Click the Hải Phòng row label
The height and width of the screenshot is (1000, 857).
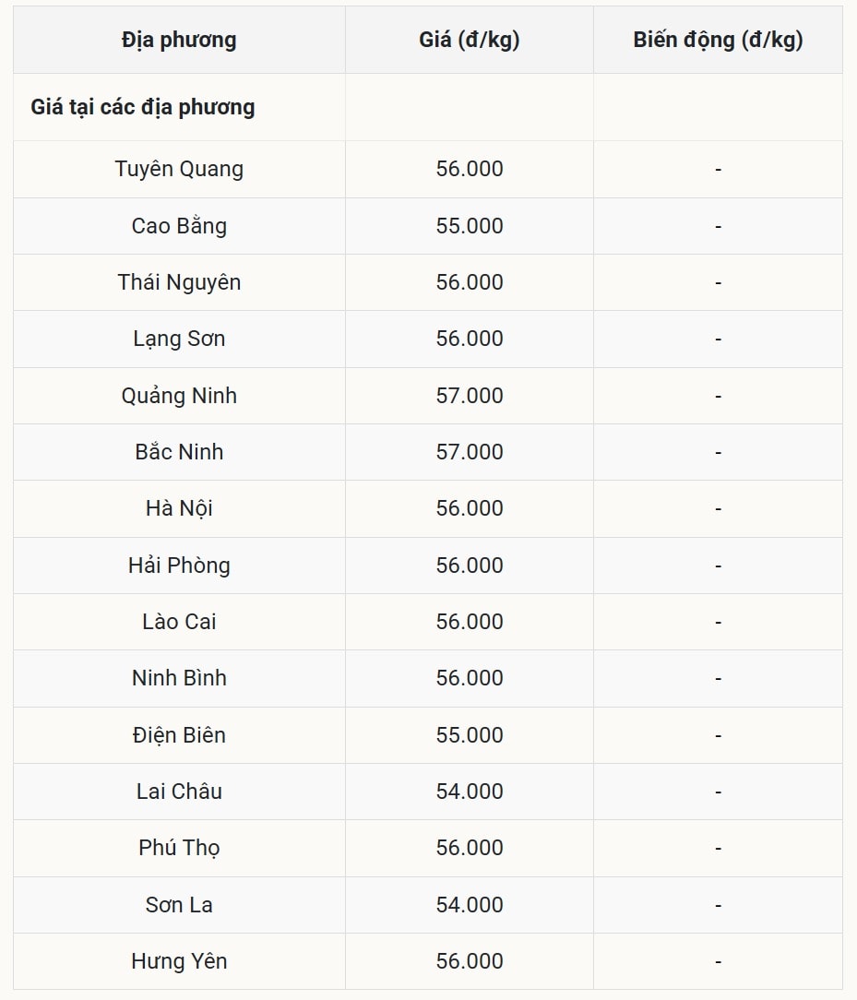(x=179, y=565)
